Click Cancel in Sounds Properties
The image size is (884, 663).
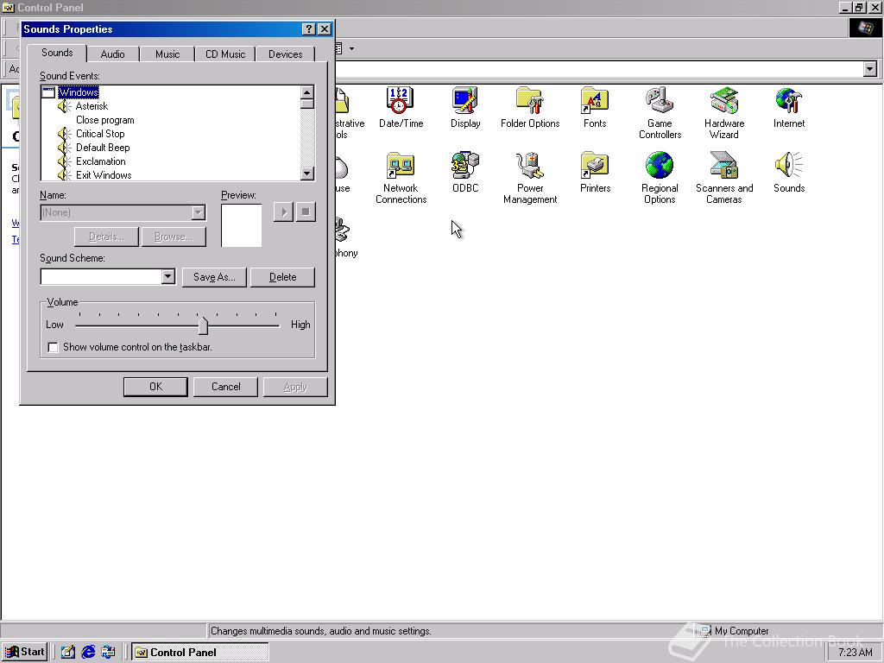225,387
